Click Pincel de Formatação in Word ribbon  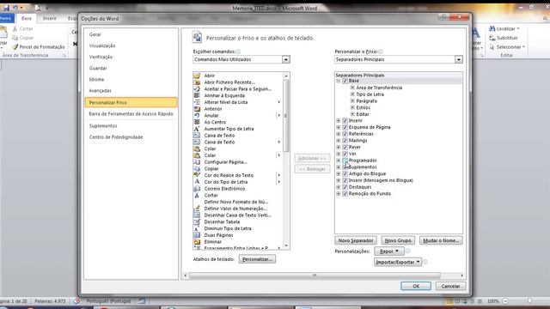[x=38, y=47]
